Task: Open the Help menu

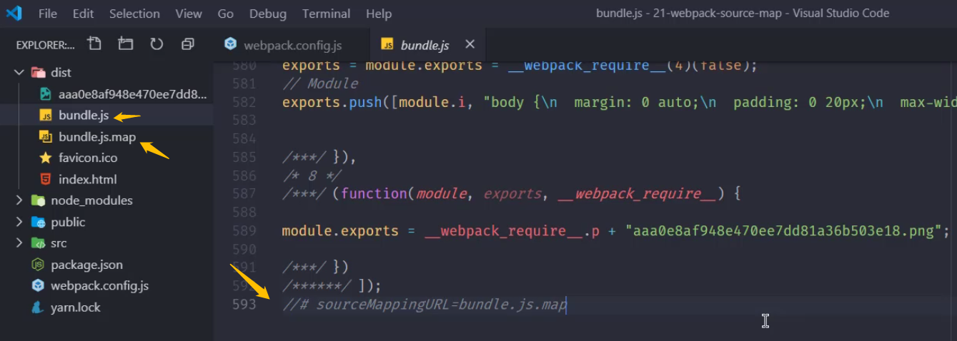Action: [379, 14]
